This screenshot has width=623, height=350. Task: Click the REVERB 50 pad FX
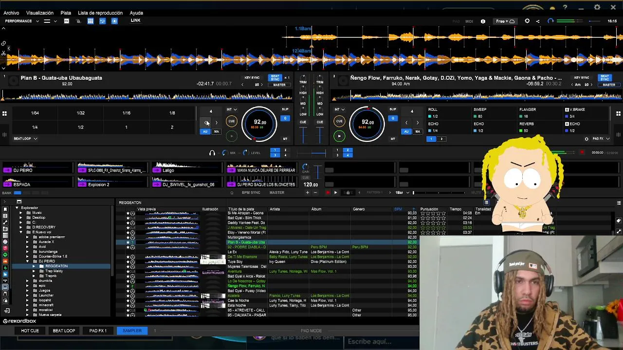539,127
